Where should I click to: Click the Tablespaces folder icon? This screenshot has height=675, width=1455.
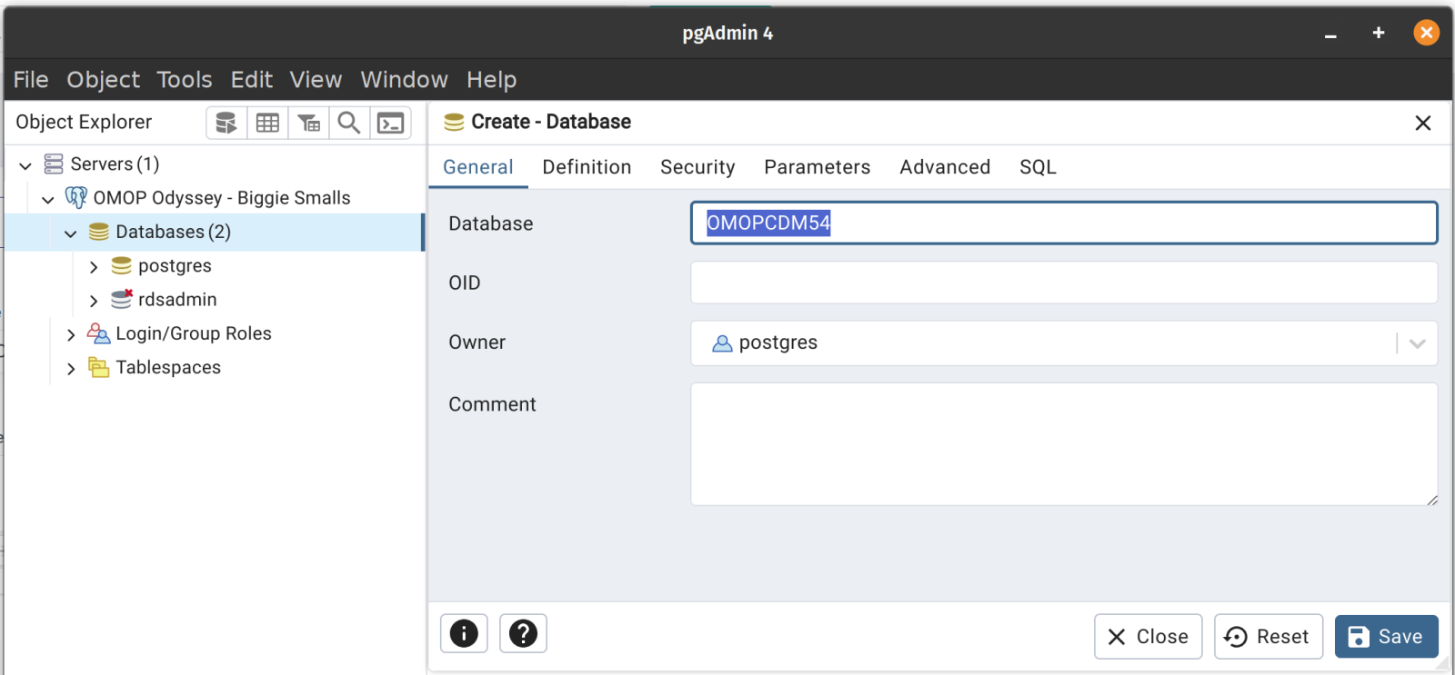coord(98,367)
